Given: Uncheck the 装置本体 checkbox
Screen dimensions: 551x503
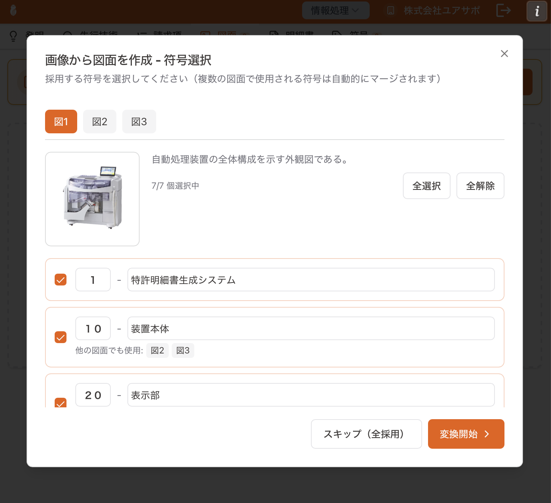Looking at the screenshot, I should [x=61, y=337].
